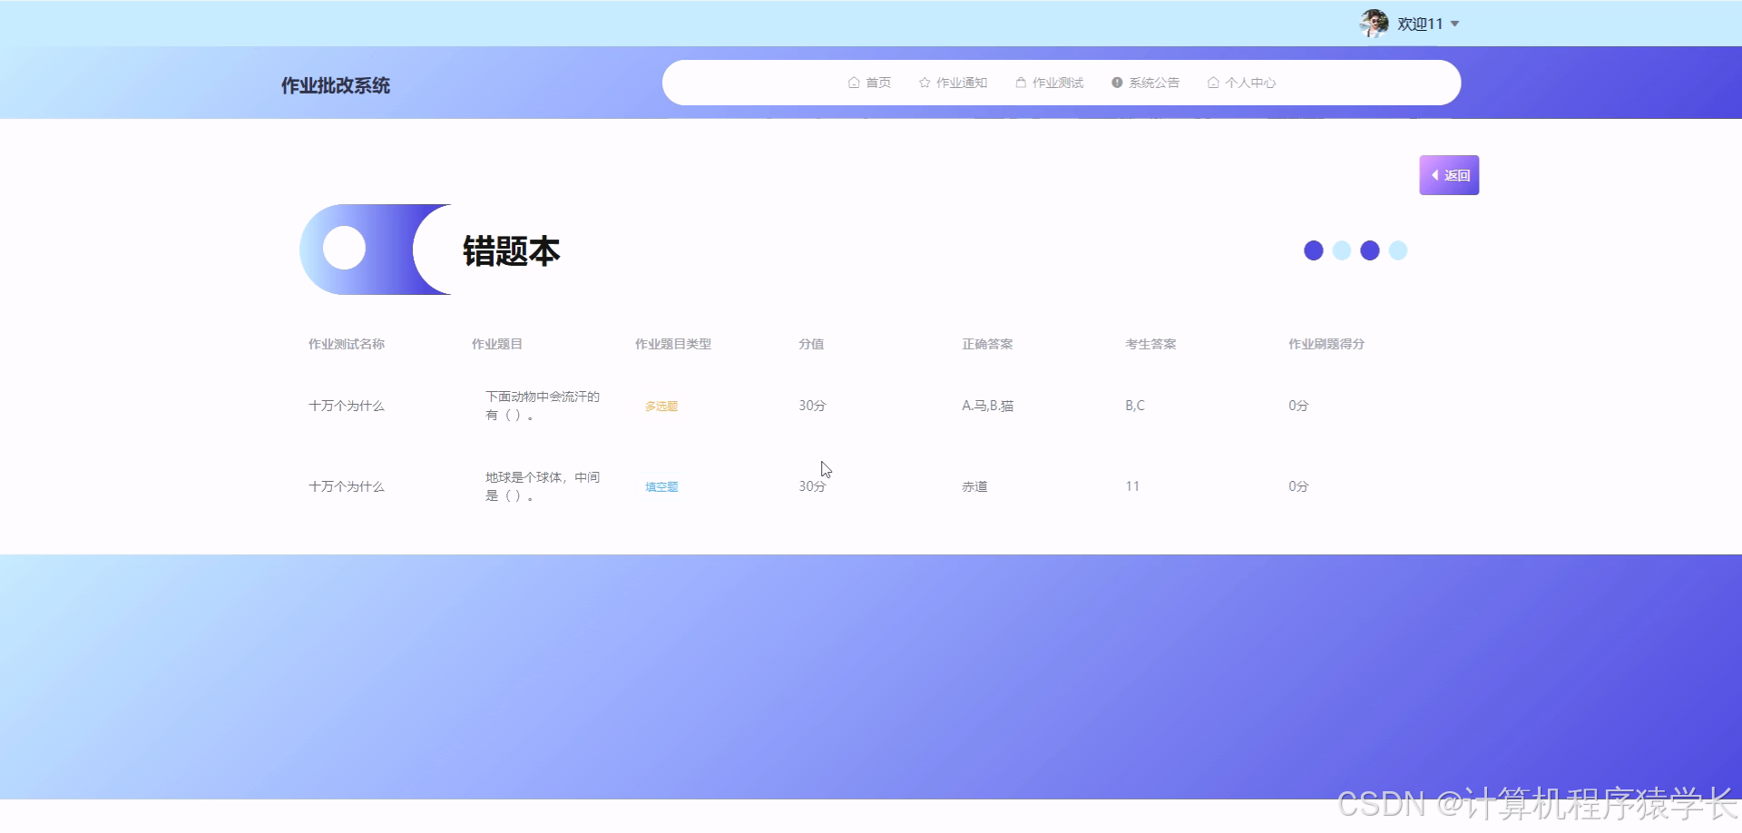Click the 作业批改系统 site title

pyautogui.click(x=335, y=85)
